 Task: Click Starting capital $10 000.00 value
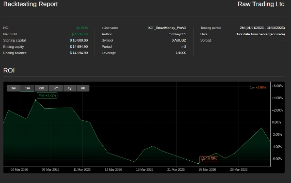pos(79,40)
